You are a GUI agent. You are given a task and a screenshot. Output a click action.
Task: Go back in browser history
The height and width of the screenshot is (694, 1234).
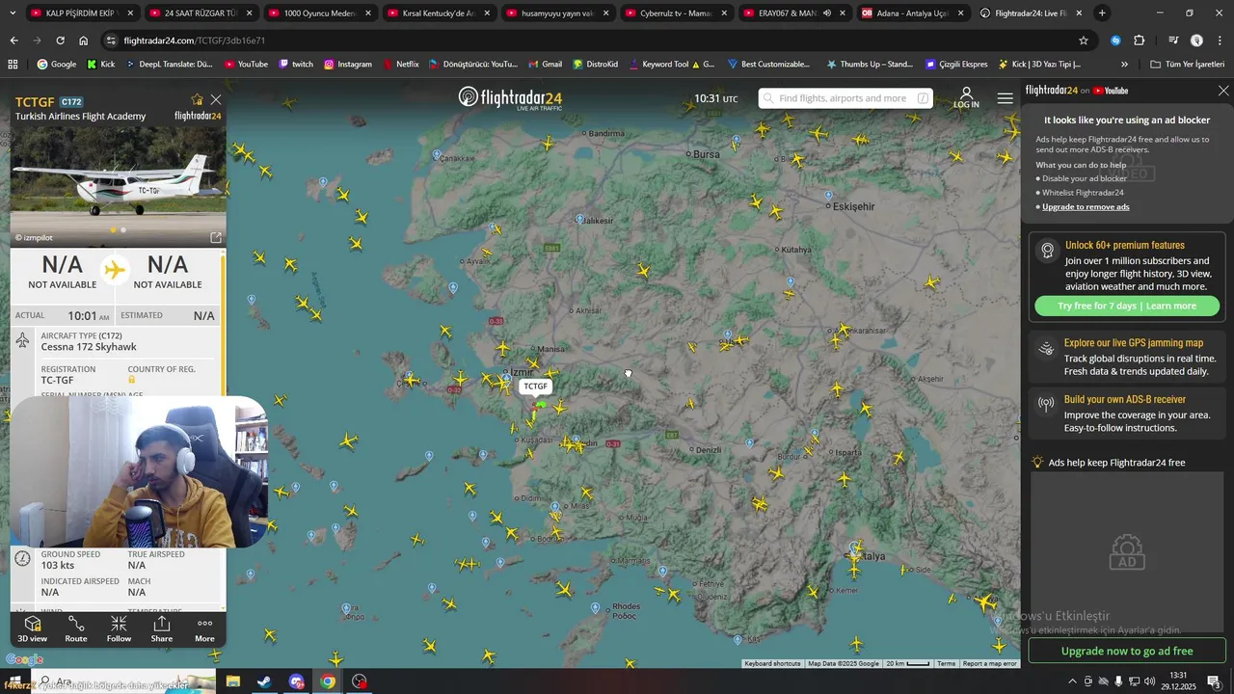pyautogui.click(x=13, y=40)
